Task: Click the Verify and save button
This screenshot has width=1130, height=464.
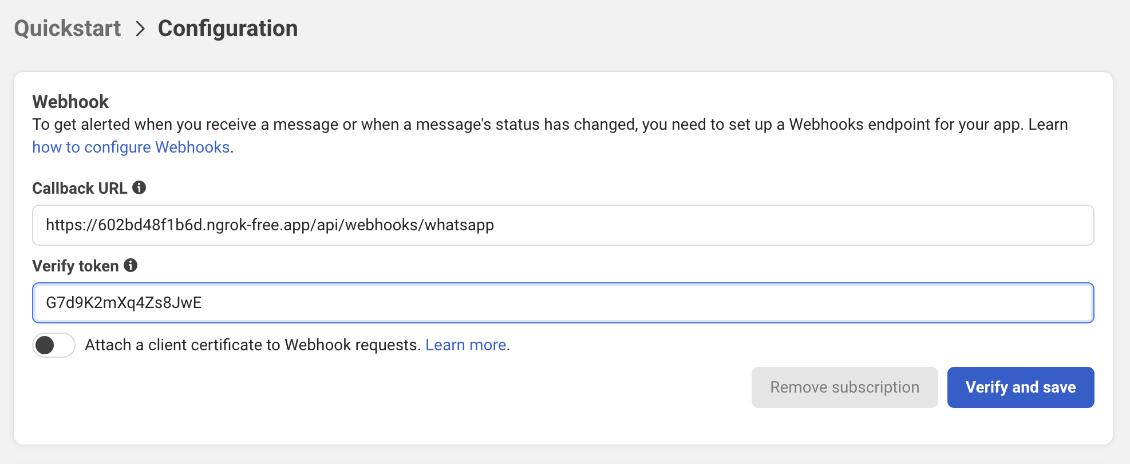Action: tap(1021, 387)
